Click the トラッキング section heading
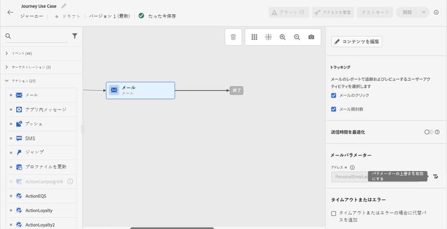The width and height of the screenshot is (447, 229). pyautogui.click(x=340, y=67)
